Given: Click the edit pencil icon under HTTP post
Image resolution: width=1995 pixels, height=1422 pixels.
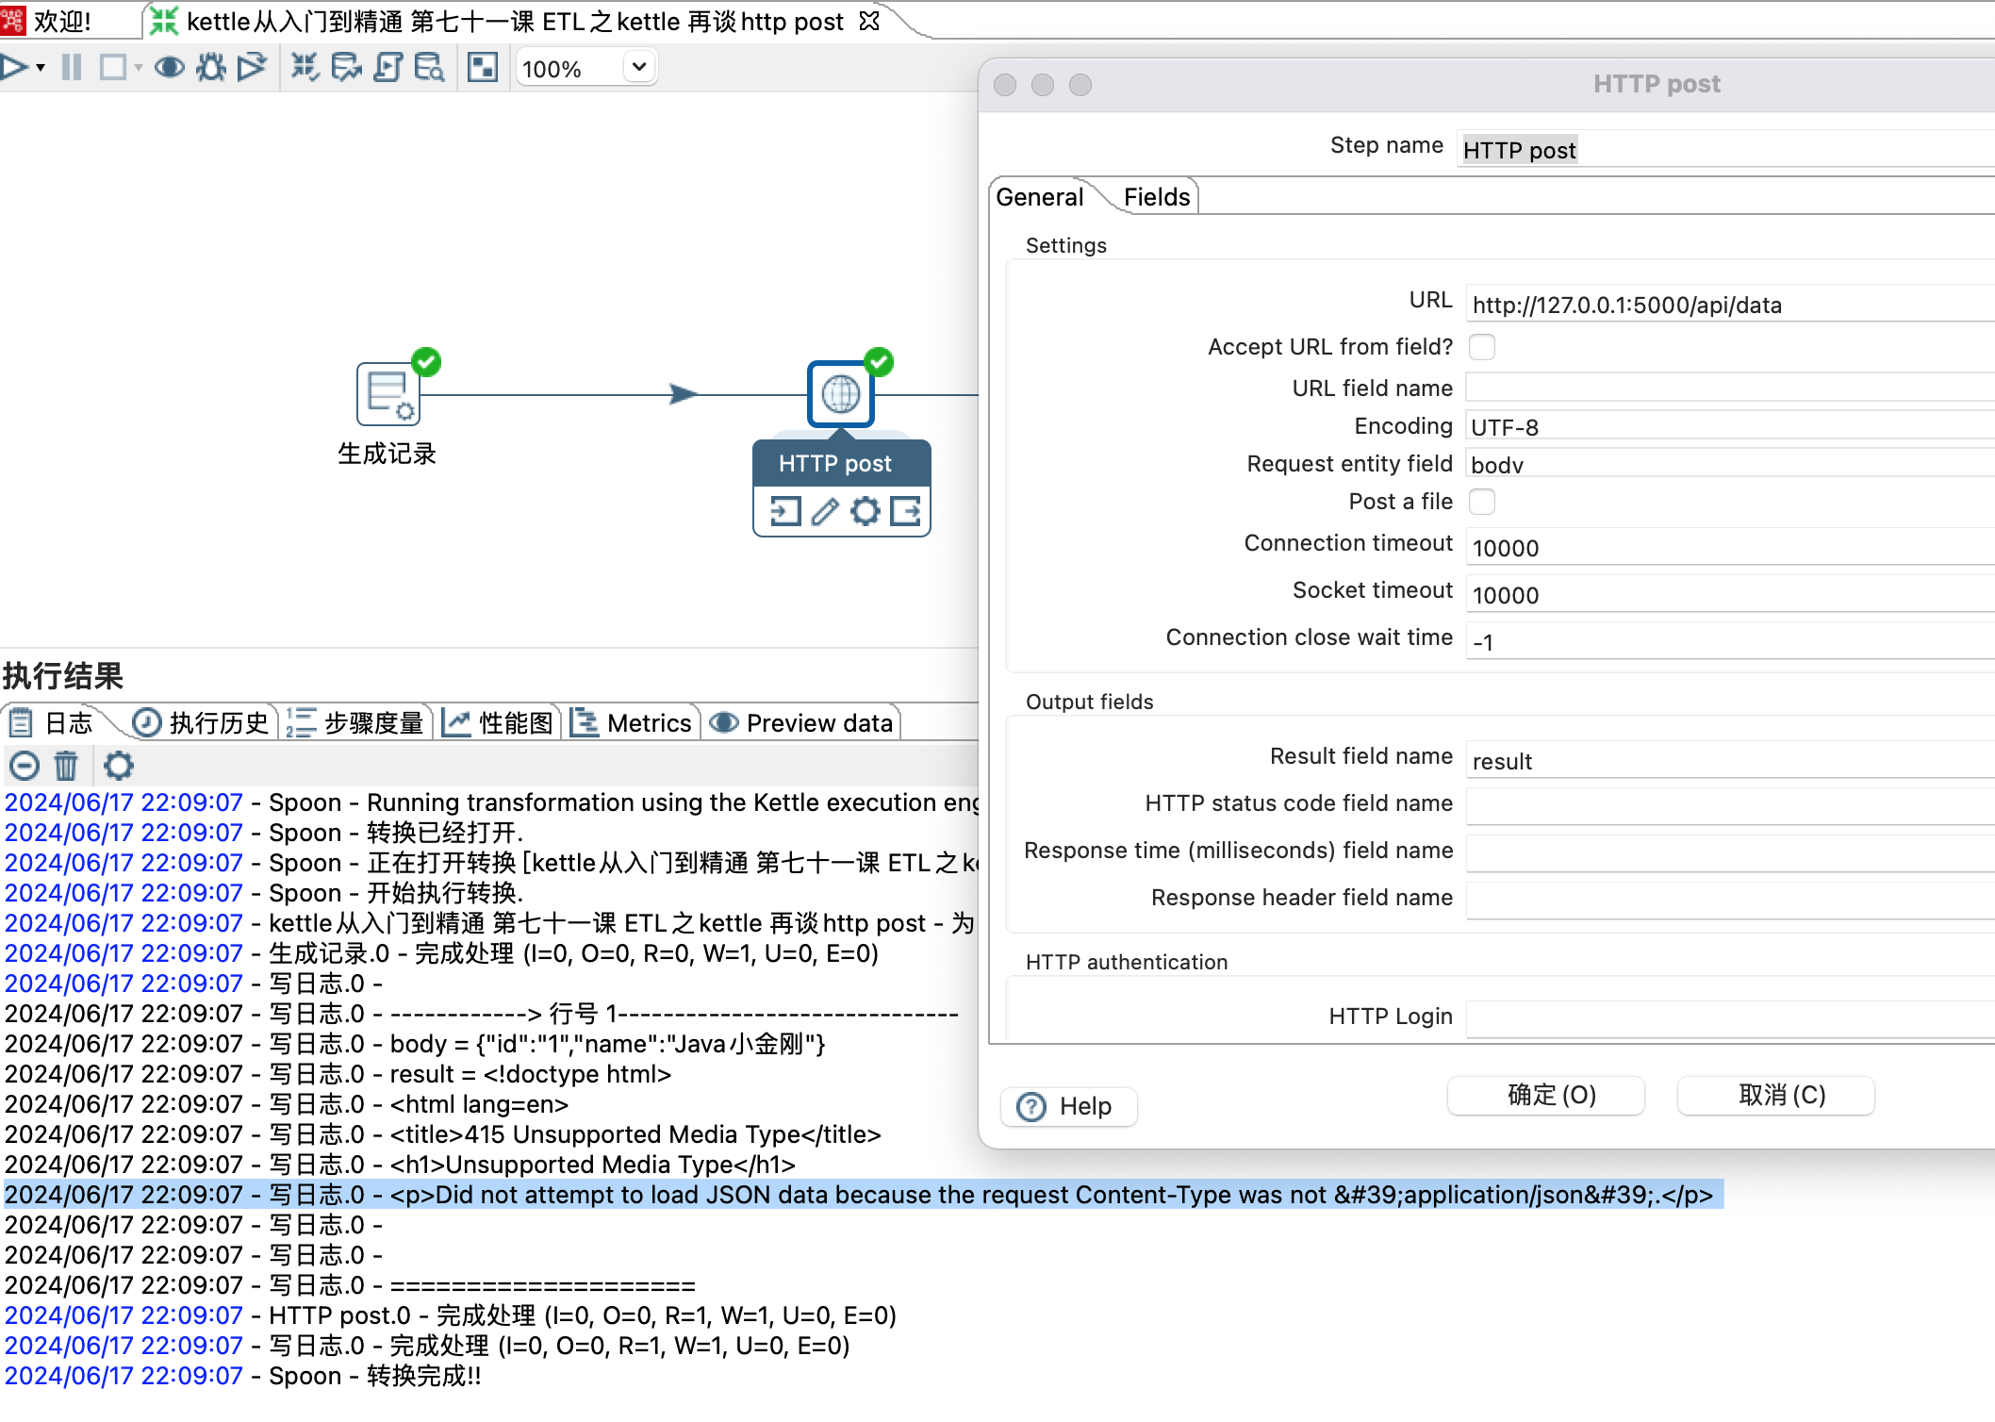Looking at the screenshot, I should click(825, 511).
